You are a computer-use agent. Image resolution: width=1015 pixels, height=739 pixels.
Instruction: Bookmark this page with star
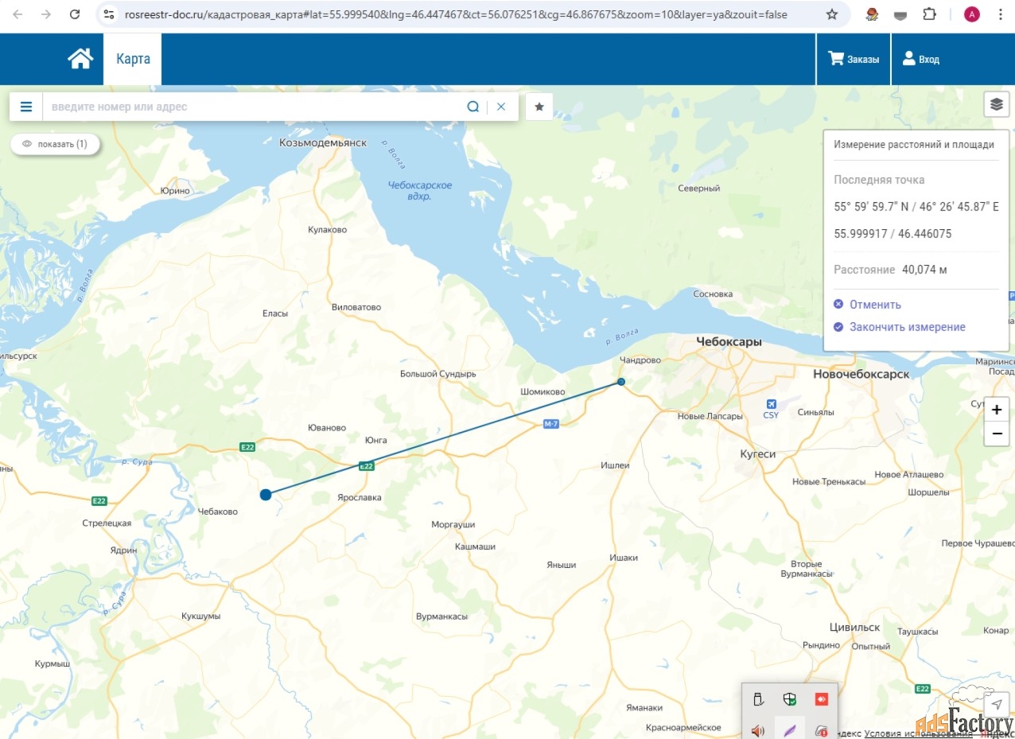[x=832, y=14]
